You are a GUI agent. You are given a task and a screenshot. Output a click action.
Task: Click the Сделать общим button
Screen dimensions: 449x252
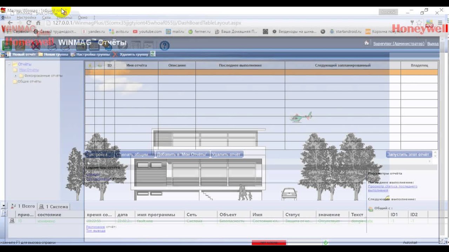[134, 154]
